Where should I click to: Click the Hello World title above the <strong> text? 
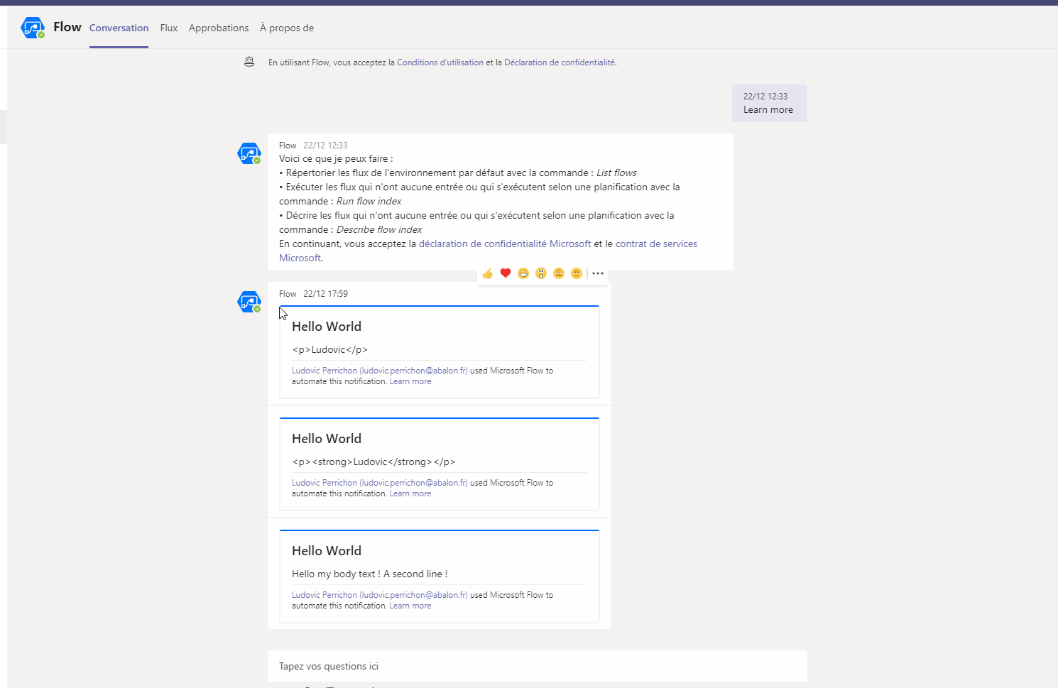[327, 439]
